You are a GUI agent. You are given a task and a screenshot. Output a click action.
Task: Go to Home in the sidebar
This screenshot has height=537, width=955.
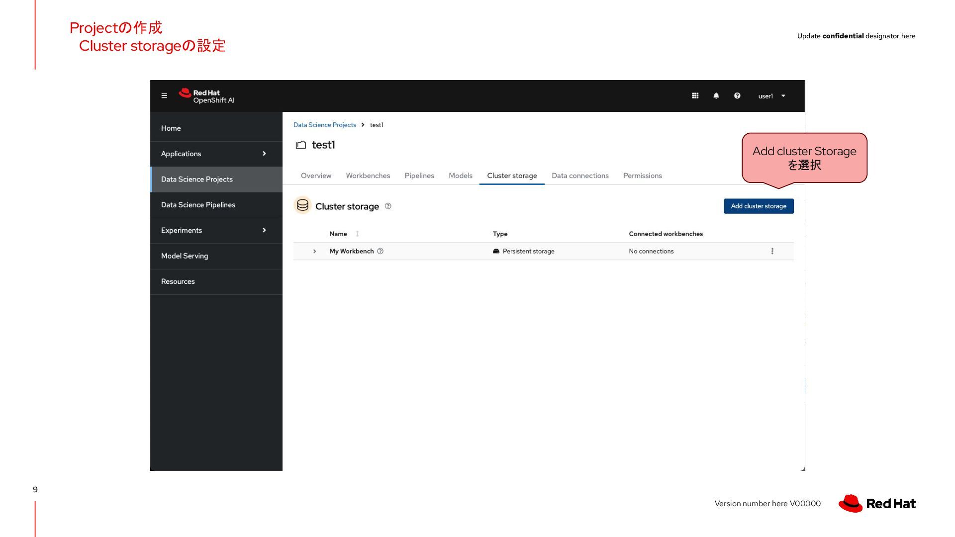[x=216, y=128]
